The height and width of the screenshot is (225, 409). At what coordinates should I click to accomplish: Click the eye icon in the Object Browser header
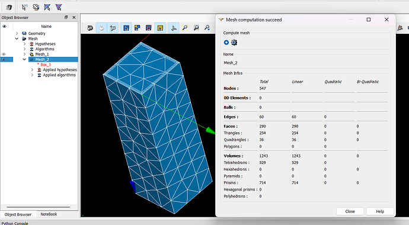coord(4,26)
